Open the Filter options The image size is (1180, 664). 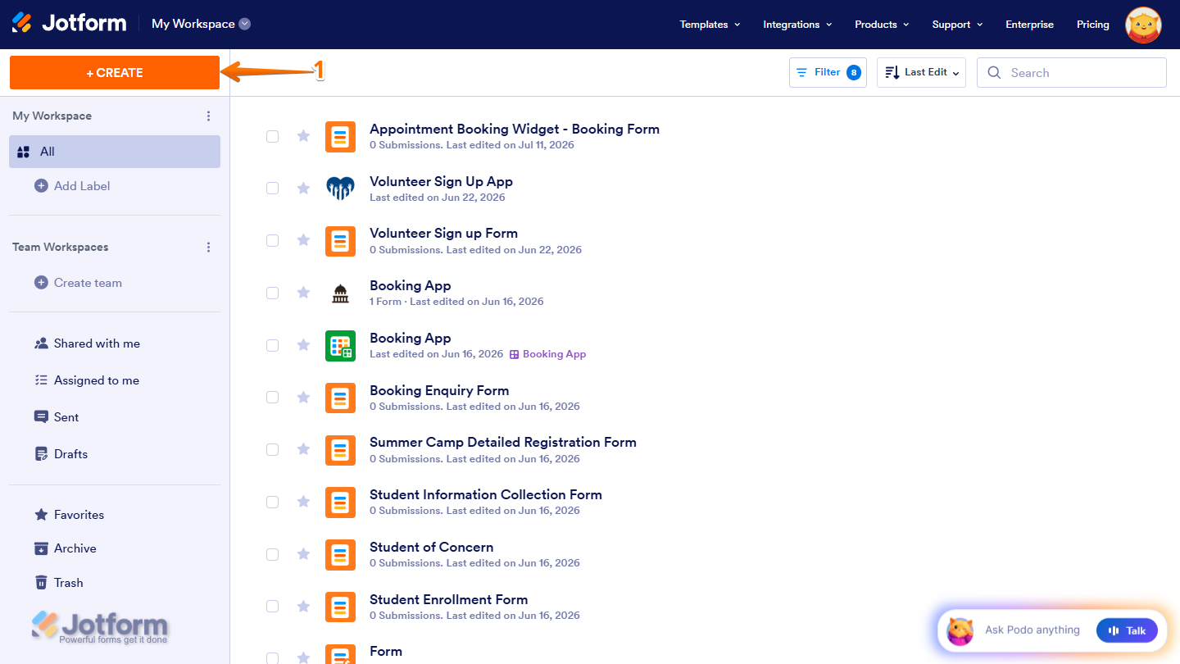[828, 72]
